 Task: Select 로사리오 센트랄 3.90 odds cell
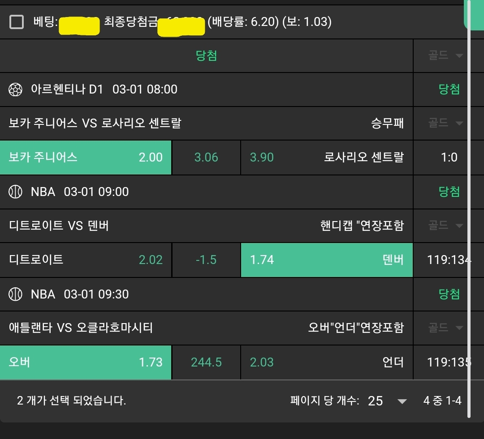click(327, 158)
